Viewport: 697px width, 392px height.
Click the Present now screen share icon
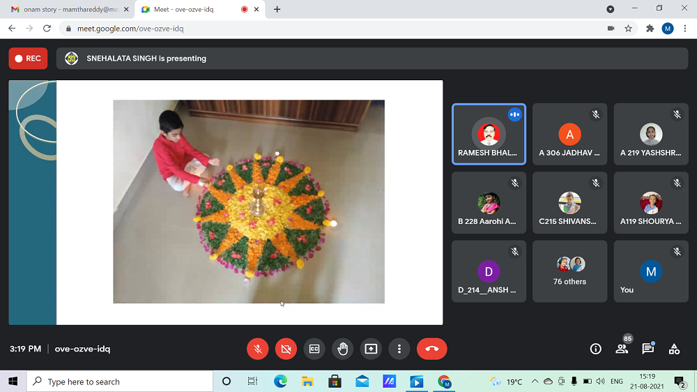point(371,349)
